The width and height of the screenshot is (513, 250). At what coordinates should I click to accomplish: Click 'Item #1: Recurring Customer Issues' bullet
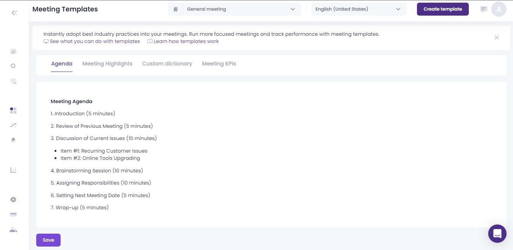click(x=104, y=151)
